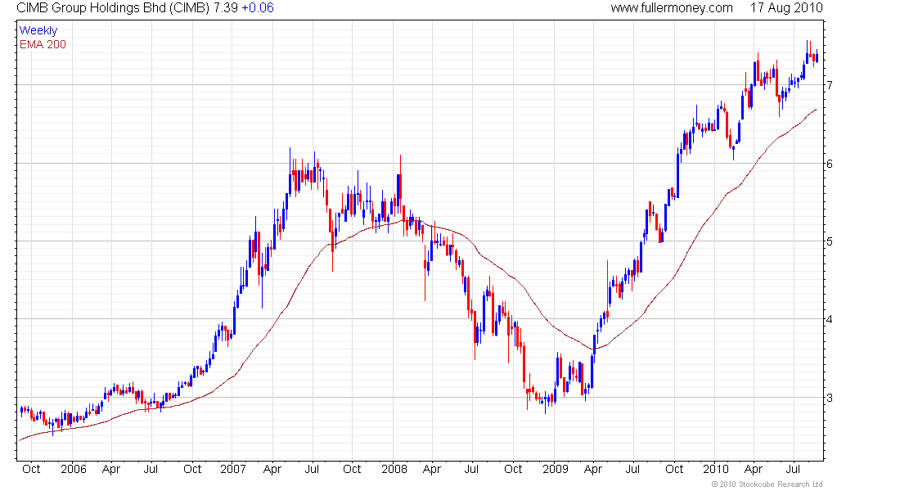Click the x-axis year label '2008'

tap(394, 469)
